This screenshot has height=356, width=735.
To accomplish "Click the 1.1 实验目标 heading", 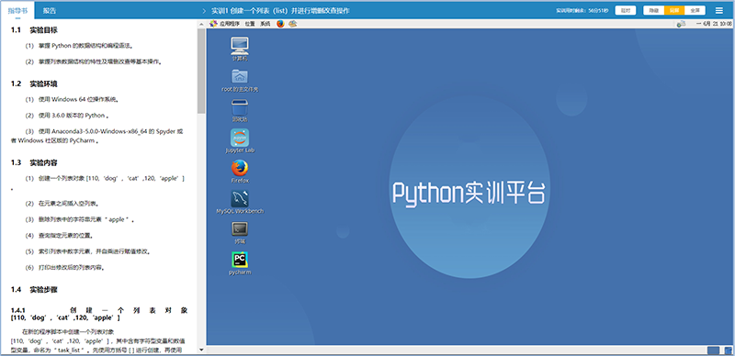I will point(34,30).
